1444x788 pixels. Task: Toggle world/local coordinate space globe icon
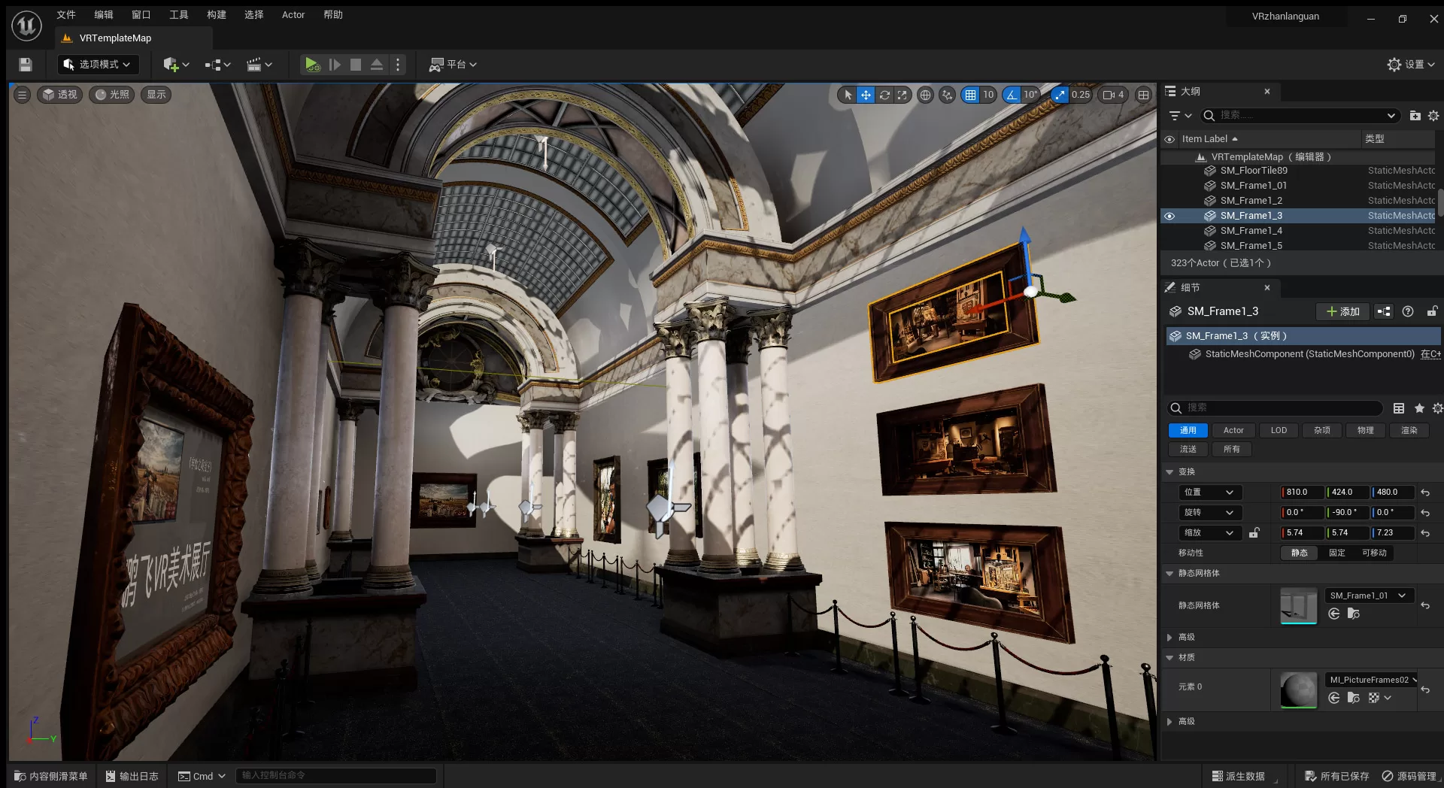pyautogui.click(x=925, y=95)
